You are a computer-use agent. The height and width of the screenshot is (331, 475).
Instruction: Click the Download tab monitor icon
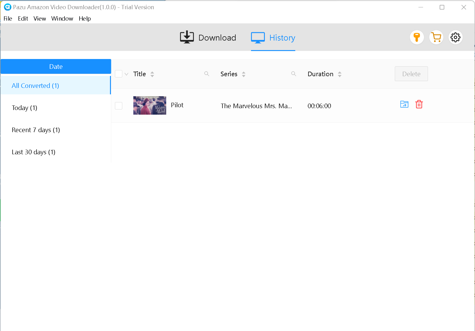point(186,37)
